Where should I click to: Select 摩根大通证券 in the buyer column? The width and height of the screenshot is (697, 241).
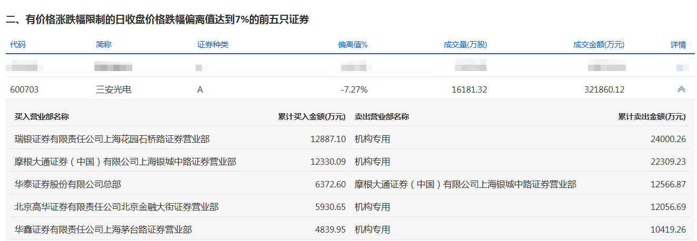tap(125, 162)
